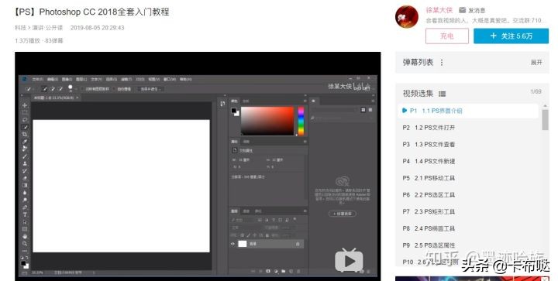Open episode P5 2.1 PS移动工具
Screen dimensions: 558x281
coord(429,178)
